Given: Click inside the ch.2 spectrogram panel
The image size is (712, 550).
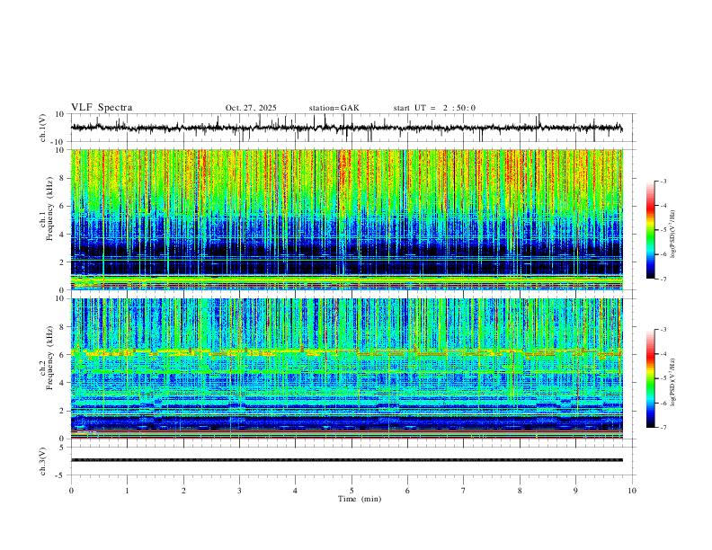Looking at the screenshot, I should click(x=346, y=368).
